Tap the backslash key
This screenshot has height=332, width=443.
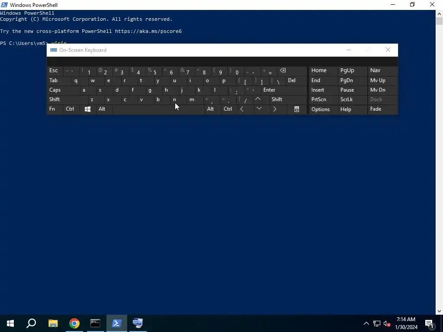(277, 80)
